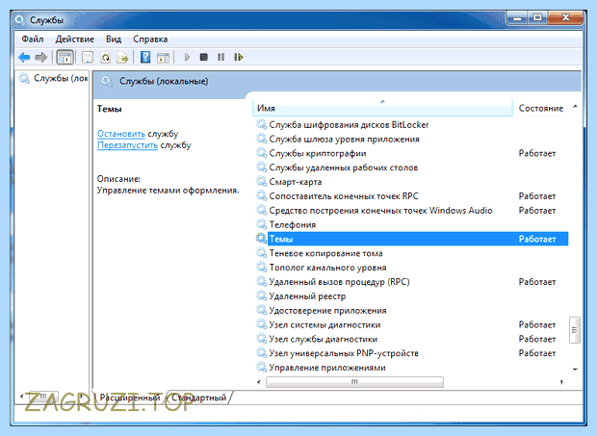The image size is (597, 436).
Task: Open the Help toolbar icon
Action: (145, 58)
